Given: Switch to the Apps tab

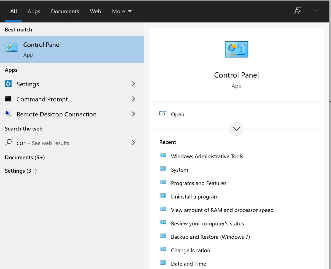Looking at the screenshot, I should 34,11.
